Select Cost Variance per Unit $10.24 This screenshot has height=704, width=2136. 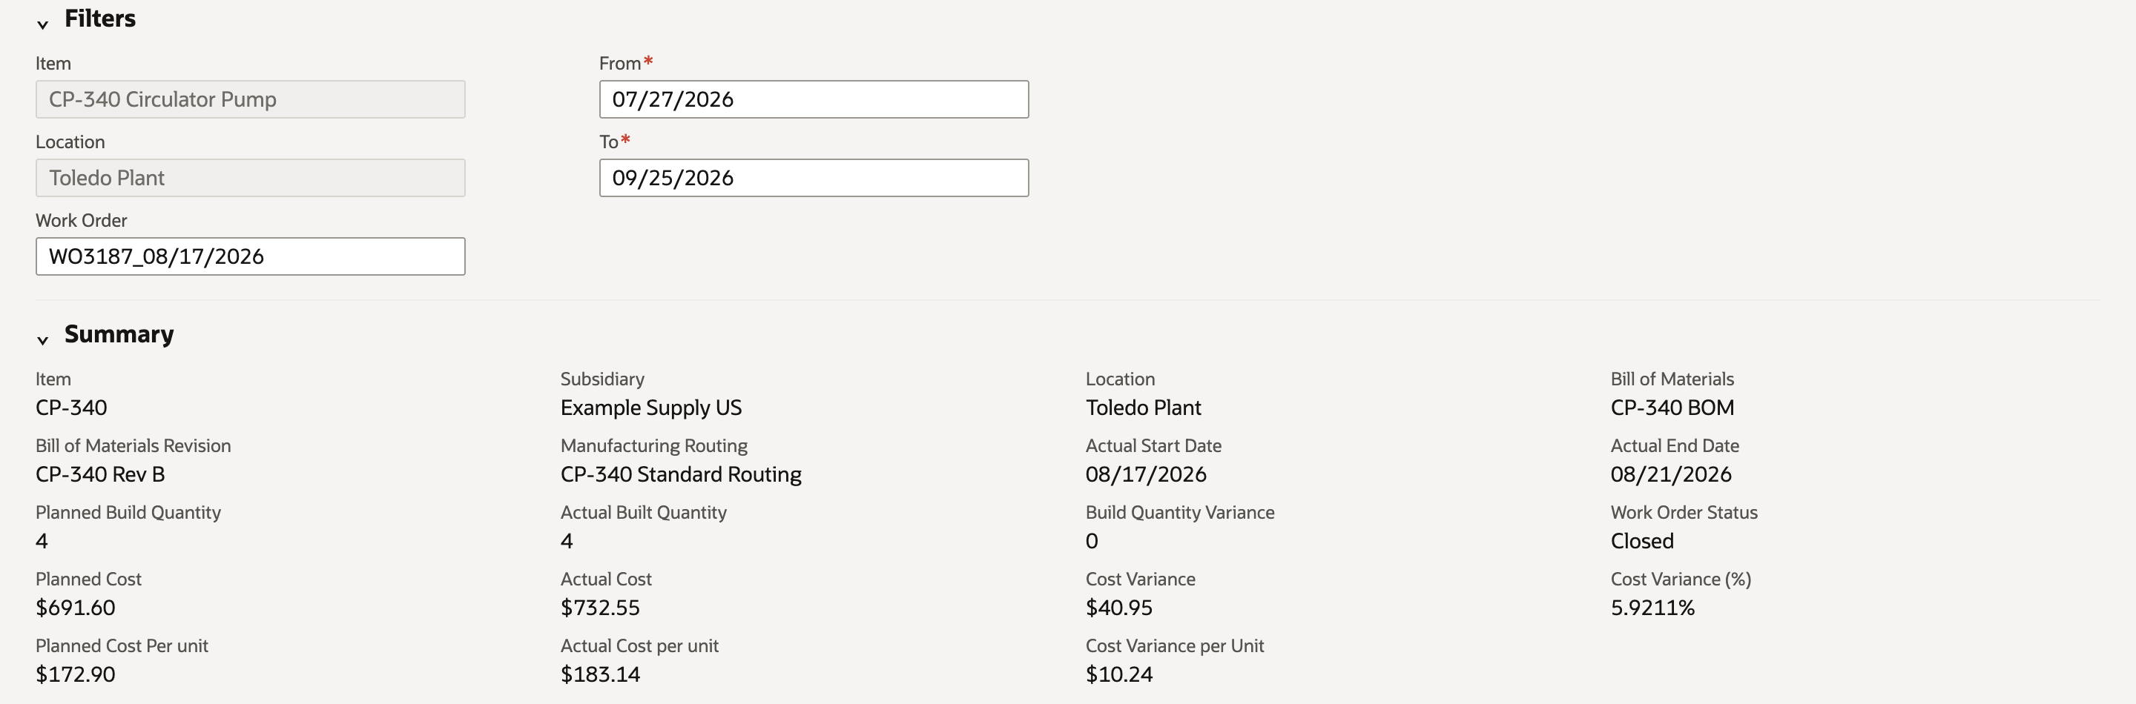[x=1119, y=675]
